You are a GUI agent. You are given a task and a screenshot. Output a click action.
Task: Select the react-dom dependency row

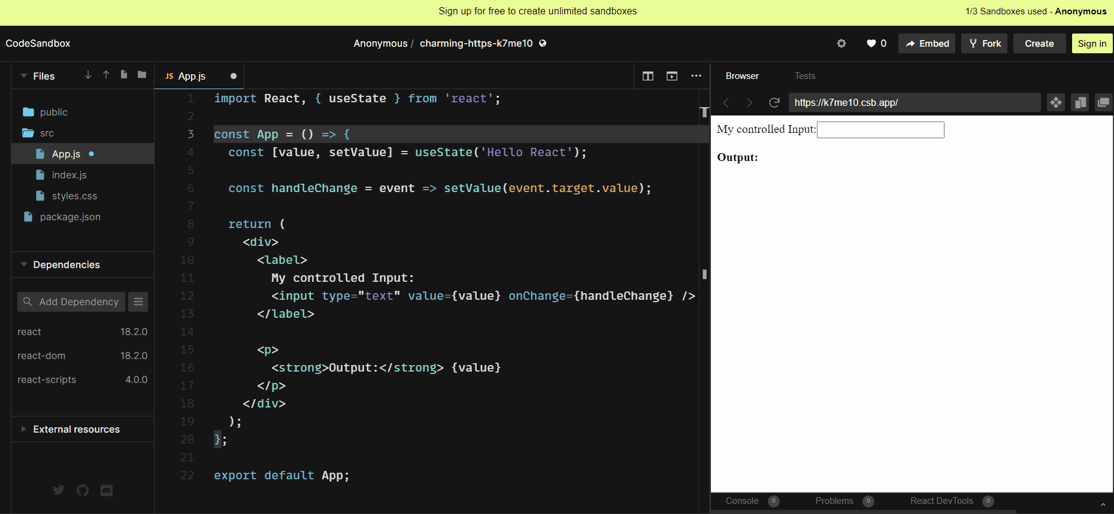83,355
